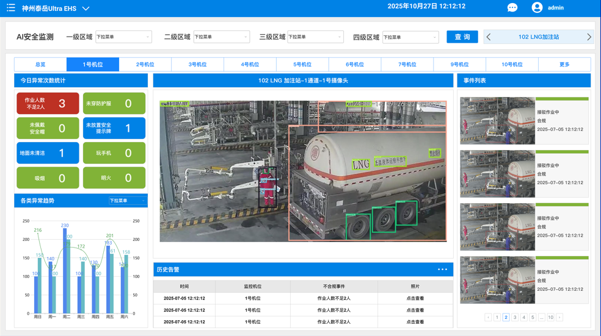Go to page 3 of event list
The height and width of the screenshot is (336, 601).
tap(515, 317)
